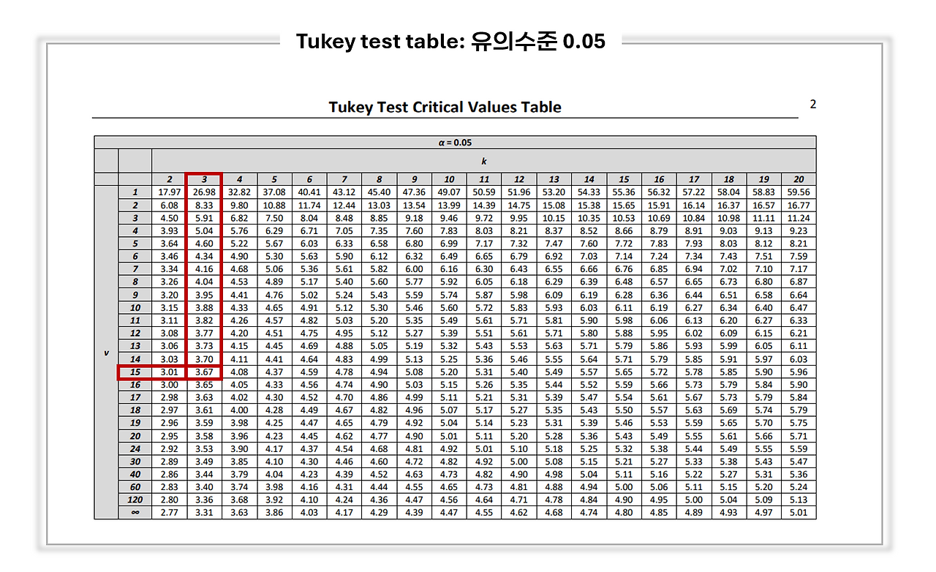Select value 5.71 in row 20
The image size is (936, 572).
point(799,436)
